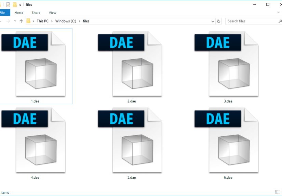
Task: Expand chevron before This PC breadcrumb
Action: point(33,21)
